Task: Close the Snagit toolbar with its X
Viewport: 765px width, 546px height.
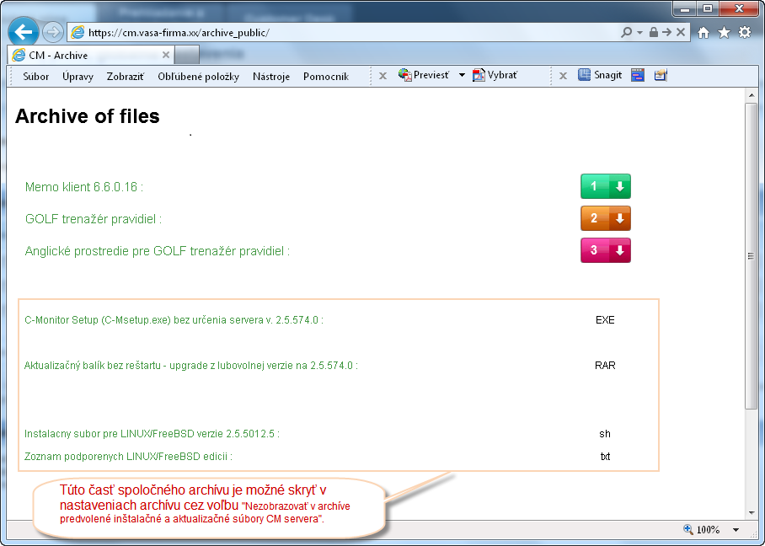Action: (563, 76)
